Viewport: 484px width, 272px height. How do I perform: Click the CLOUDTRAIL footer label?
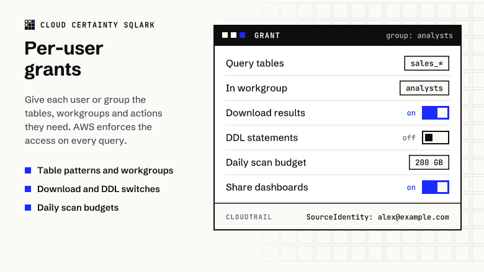click(x=249, y=217)
